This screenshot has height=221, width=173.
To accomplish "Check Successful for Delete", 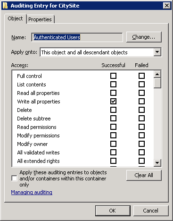I will tap(113, 110).
